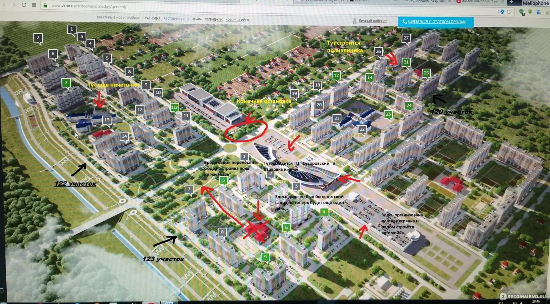The width and height of the screenshot is (550, 304).
Task: Select green map marker 11п
Action: [175, 108]
